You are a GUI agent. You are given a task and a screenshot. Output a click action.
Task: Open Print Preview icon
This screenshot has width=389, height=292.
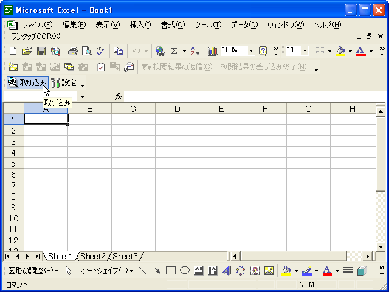point(87,51)
